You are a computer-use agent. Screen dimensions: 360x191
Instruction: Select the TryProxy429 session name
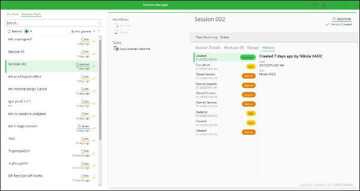18,163
